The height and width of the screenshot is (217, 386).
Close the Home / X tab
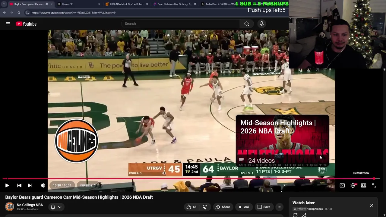pyautogui.click(x=99, y=4)
